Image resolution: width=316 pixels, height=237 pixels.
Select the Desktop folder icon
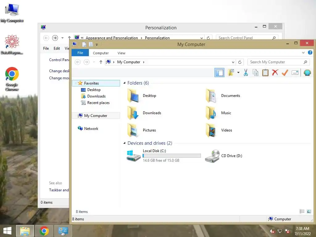coord(133,96)
